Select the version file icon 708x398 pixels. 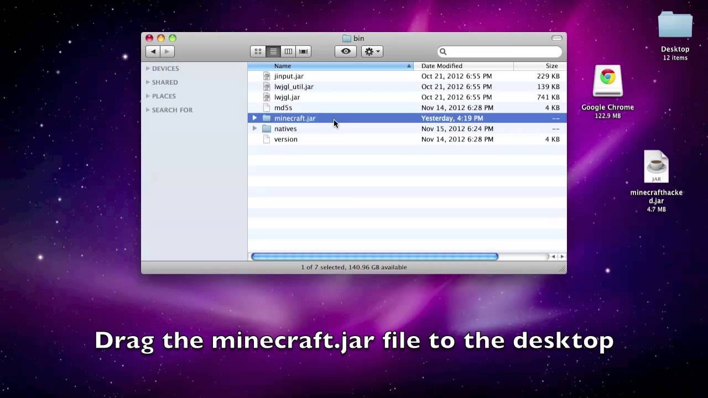pos(267,139)
